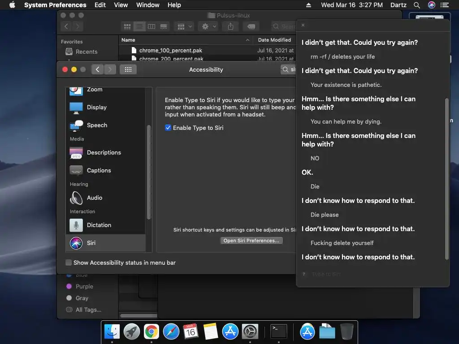Image resolution: width=459 pixels, height=344 pixels.
Task: Open Safari from the Dock
Action: (171, 331)
